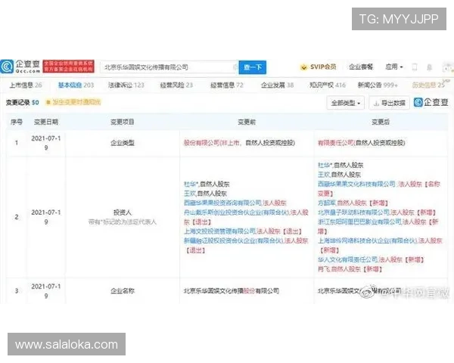Click the company search input field

[169, 67]
